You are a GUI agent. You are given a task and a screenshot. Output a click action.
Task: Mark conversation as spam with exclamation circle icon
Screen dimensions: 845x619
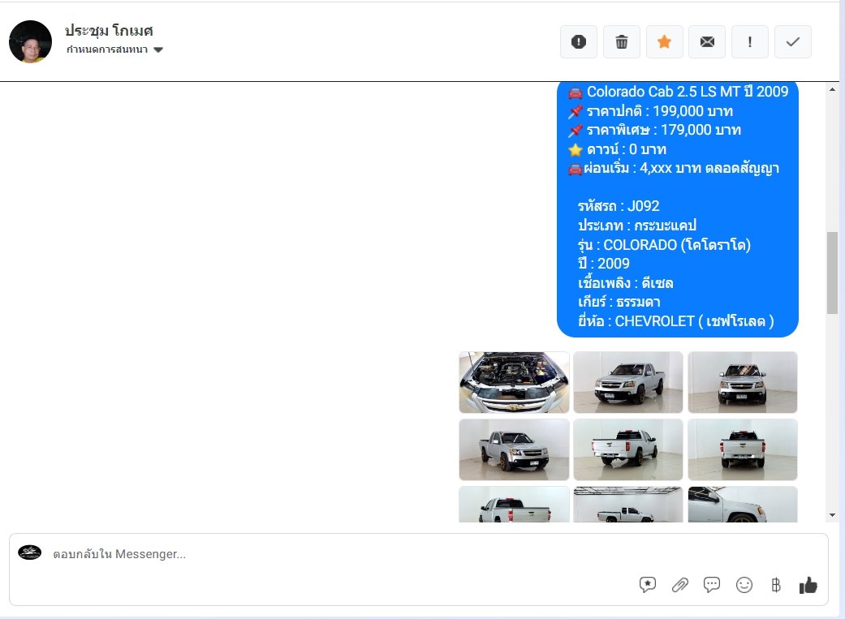click(578, 41)
